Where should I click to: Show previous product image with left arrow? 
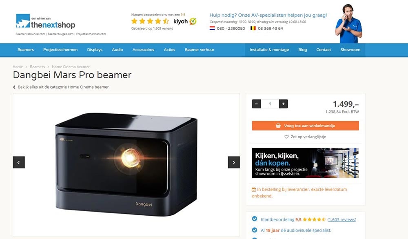click(x=19, y=162)
